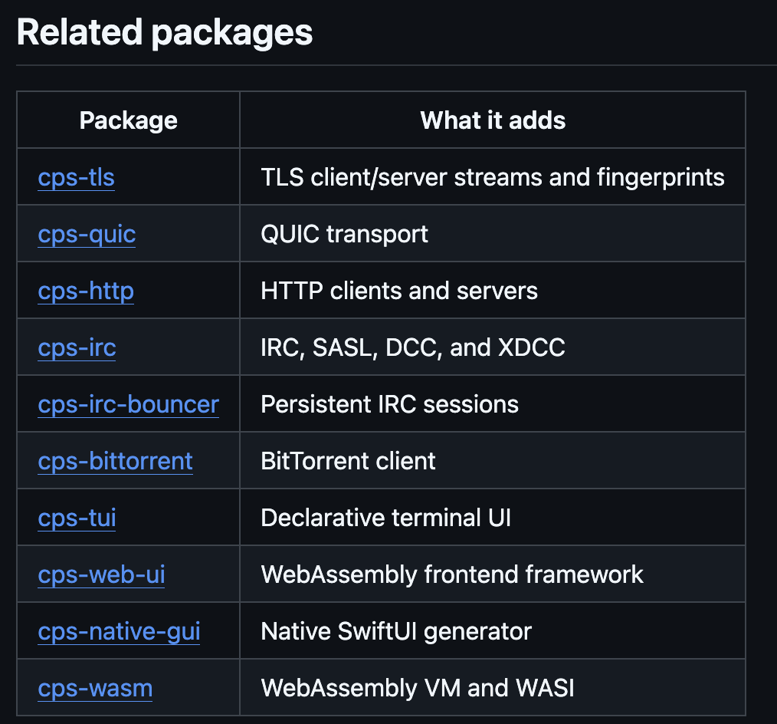This screenshot has height=724, width=777.
Task: Open the cps-bittorrent link
Action: (116, 461)
